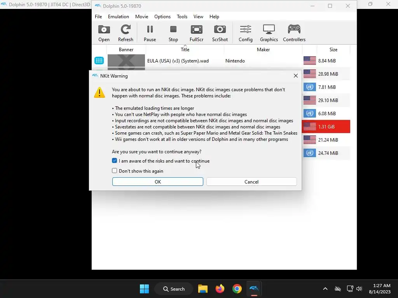Select the 1.31 GiB size cell
The image size is (398, 298).
[326, 127]
